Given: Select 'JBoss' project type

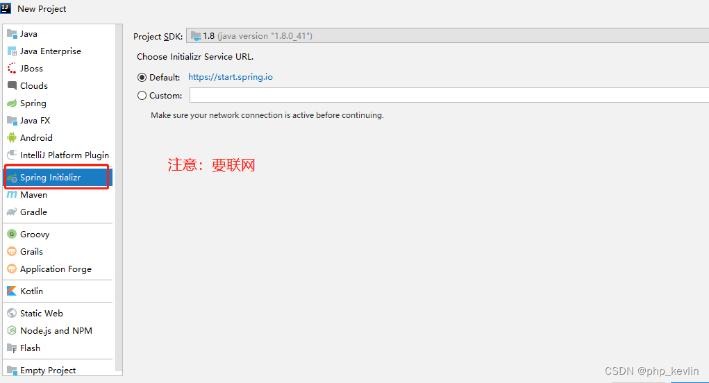Looking at the screenshot, I should pos(58,68).
